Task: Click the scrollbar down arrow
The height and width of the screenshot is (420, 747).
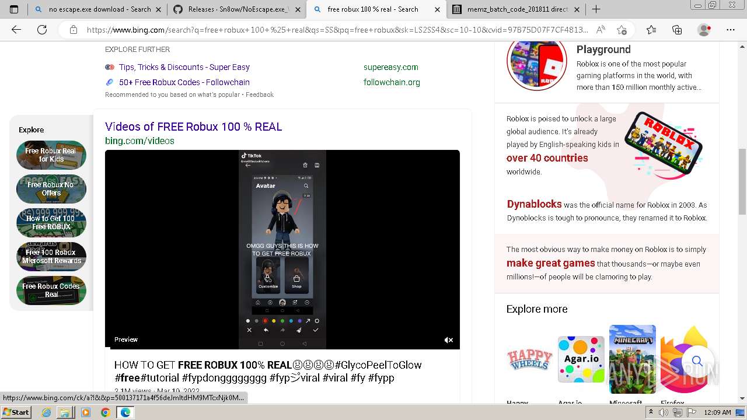Action: (x=742, y=398)
